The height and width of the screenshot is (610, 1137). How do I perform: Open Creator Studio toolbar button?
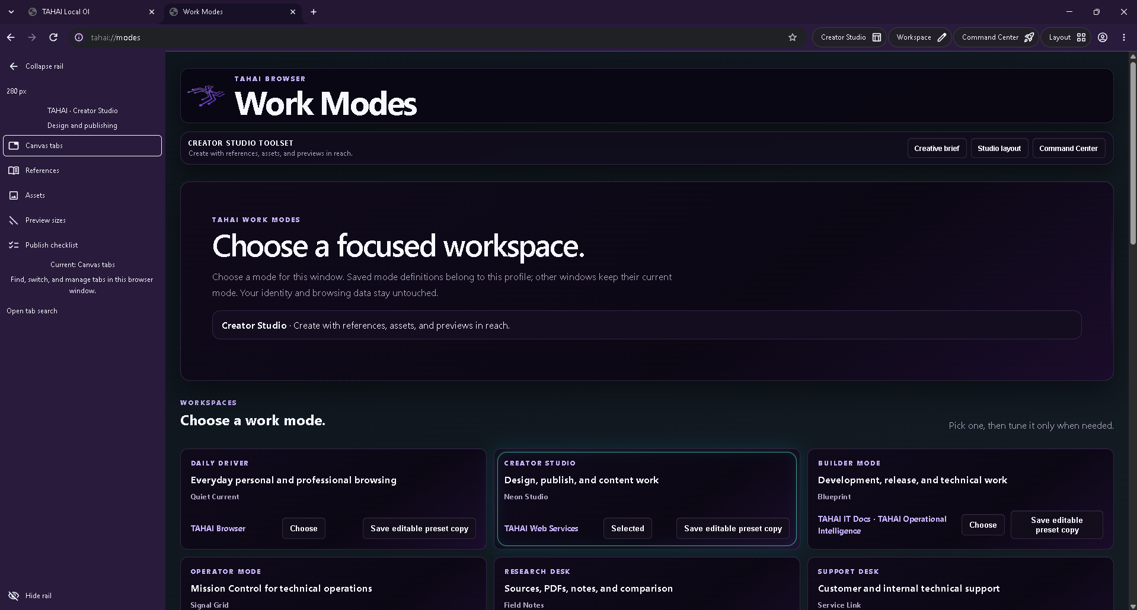[849, 37]
